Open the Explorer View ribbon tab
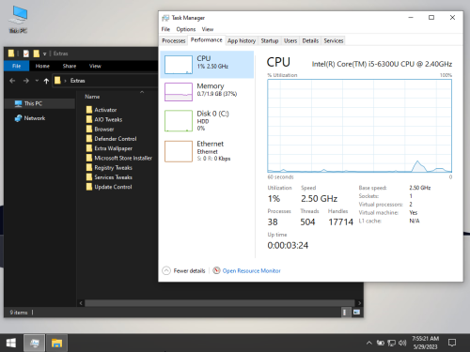The image size is (470, 352). 95,66
